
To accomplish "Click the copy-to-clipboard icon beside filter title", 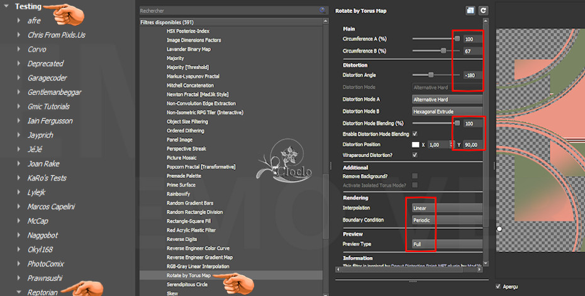I will (470, 11).
